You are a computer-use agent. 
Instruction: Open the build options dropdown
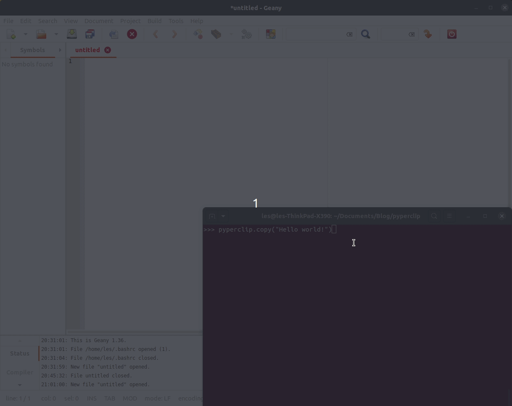click(x=231, y=34)
